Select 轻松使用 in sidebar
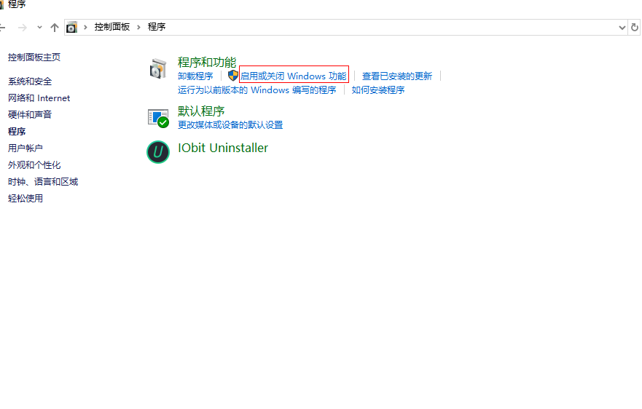The width and height of the screenshot is (642, 409). click(26, 199)
